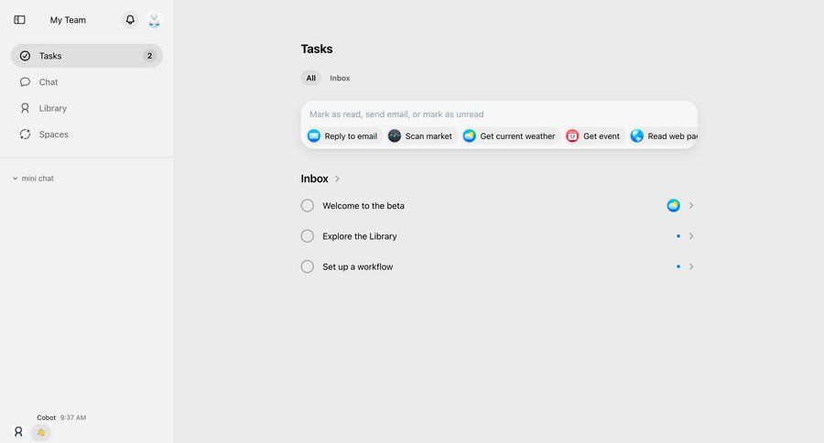Open the user avatar profile
The height and width of the screenshot is (443, 824).
point(154,19)
